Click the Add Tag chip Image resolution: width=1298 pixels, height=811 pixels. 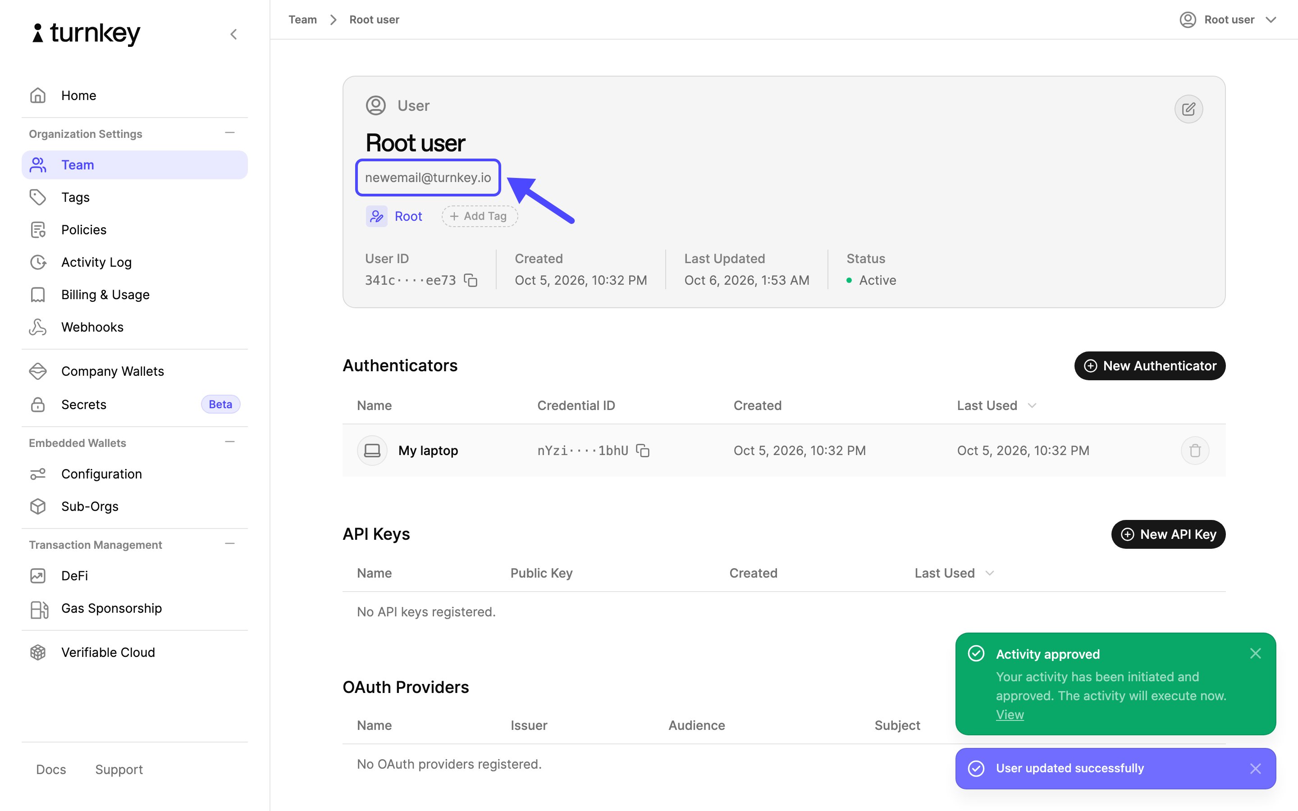click(x=479, y=216)
